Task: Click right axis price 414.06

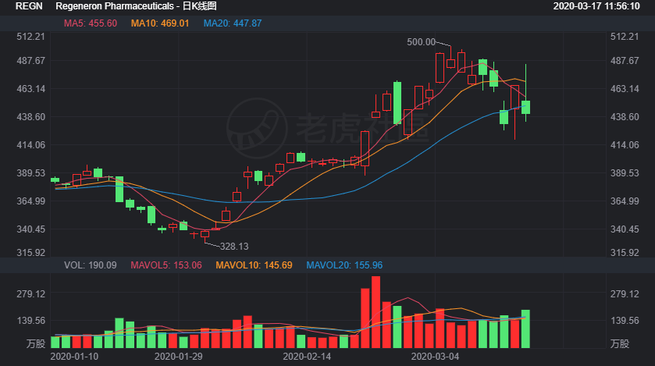Action: (625, 145)
